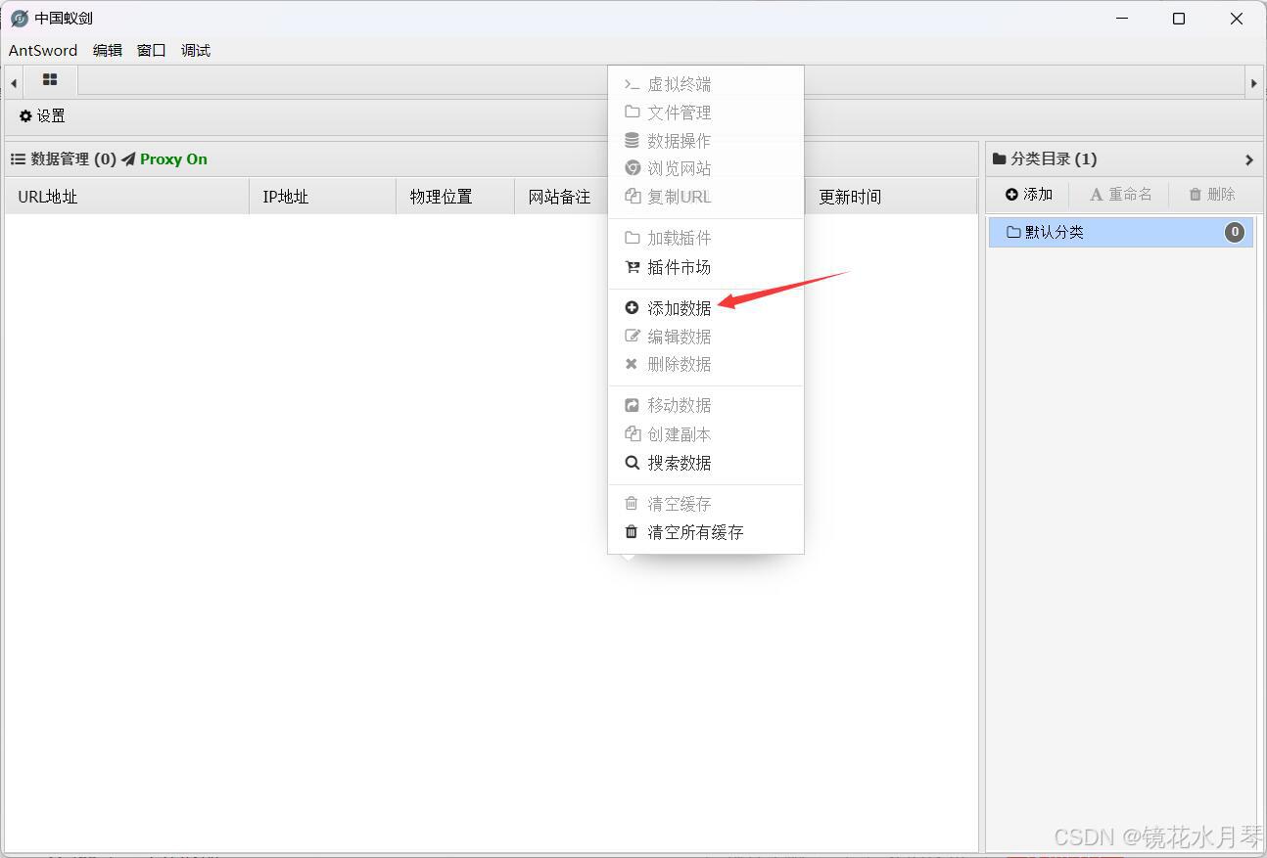
Task: Select the 默认分类 category
Action: tap(1120, 232)
